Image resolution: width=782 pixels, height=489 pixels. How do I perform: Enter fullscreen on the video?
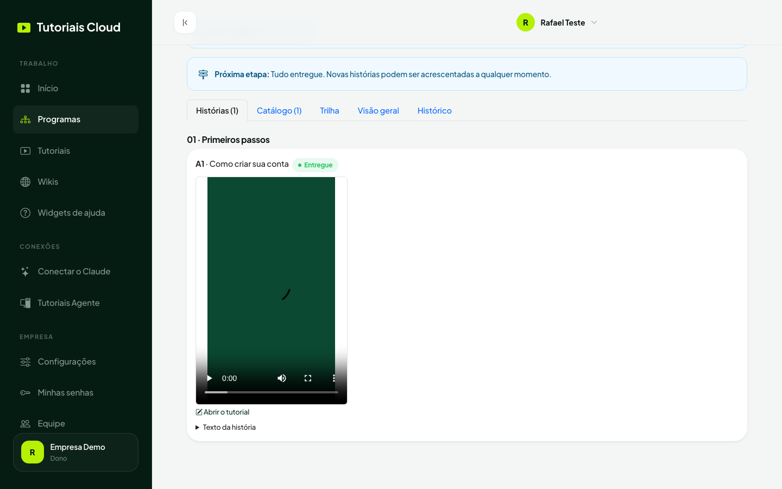(x=308, y=378)
